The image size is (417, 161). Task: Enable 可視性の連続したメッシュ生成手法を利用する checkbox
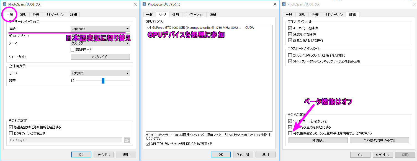(290, 133)
